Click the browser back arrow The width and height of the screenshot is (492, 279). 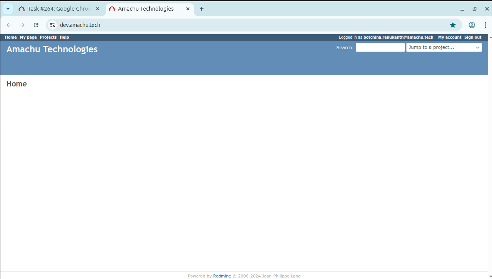(9, 25)
